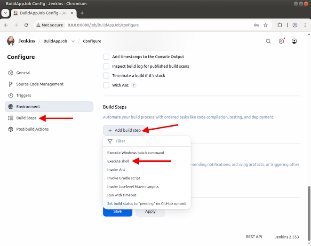Expand the BuildAppJob breadcrumb chevron
The width and height of the screenshot is (311, 246).
(73, 41)
